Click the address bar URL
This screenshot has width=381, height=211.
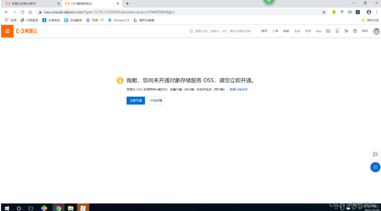[109, 12]
